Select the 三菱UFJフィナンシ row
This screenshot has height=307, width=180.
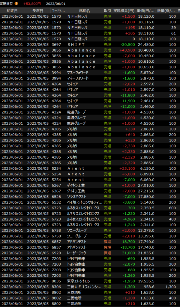(85, 287)
